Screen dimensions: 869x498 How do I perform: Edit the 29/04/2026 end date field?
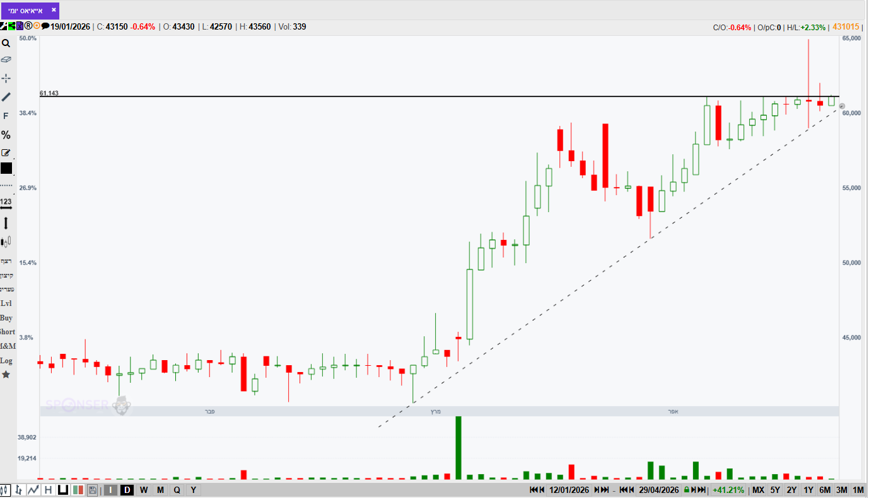[x=658, y=490]
